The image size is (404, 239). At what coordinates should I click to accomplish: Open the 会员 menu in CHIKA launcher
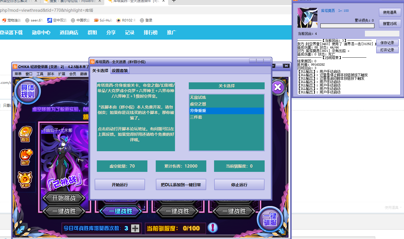pos(73,74)
